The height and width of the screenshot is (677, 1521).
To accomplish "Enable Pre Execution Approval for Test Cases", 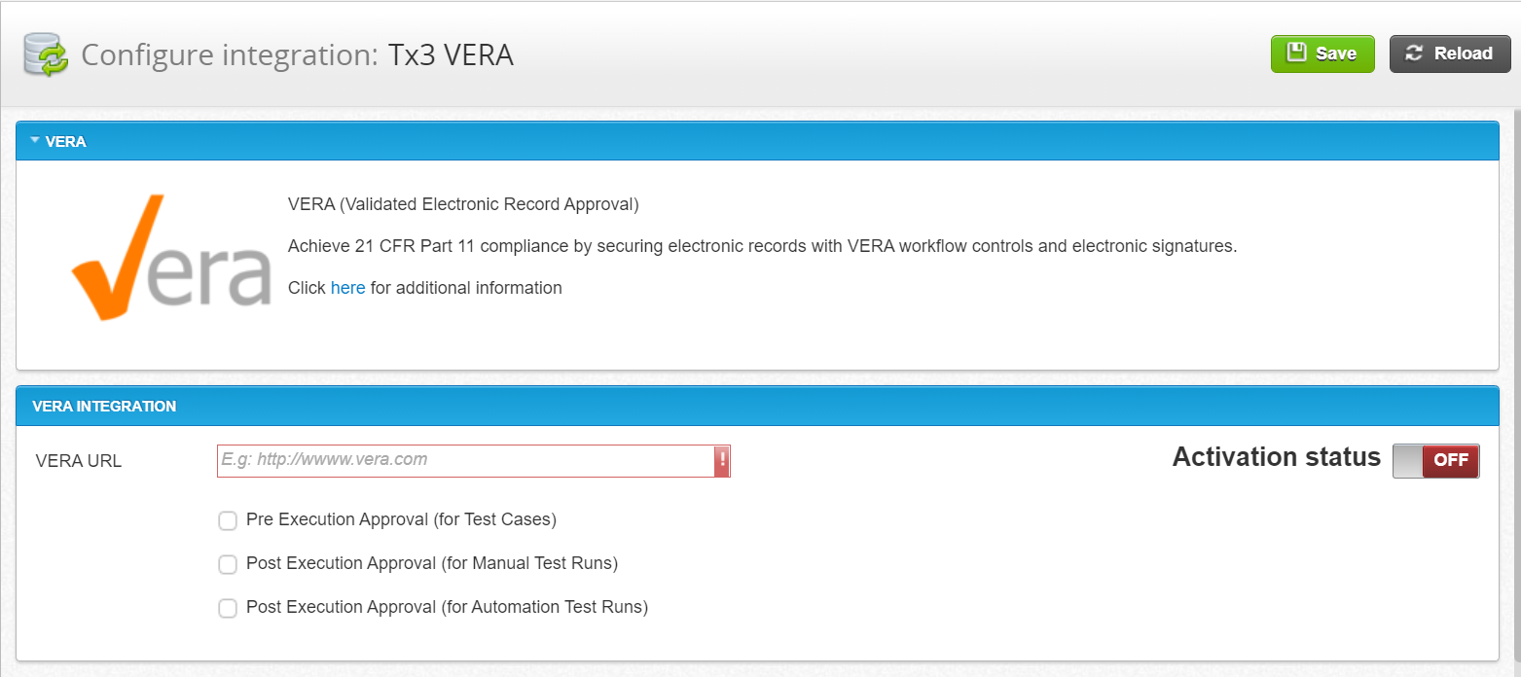I will (x=228, y=521).
